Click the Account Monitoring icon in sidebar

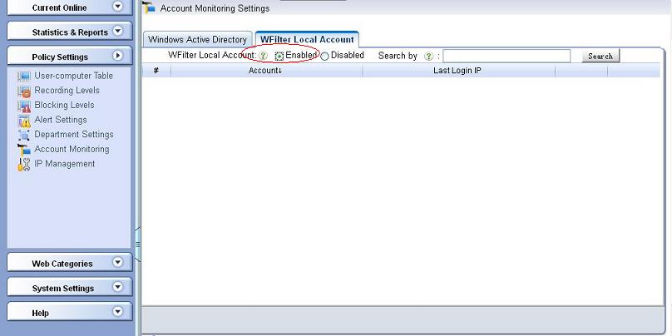point(24,150)
